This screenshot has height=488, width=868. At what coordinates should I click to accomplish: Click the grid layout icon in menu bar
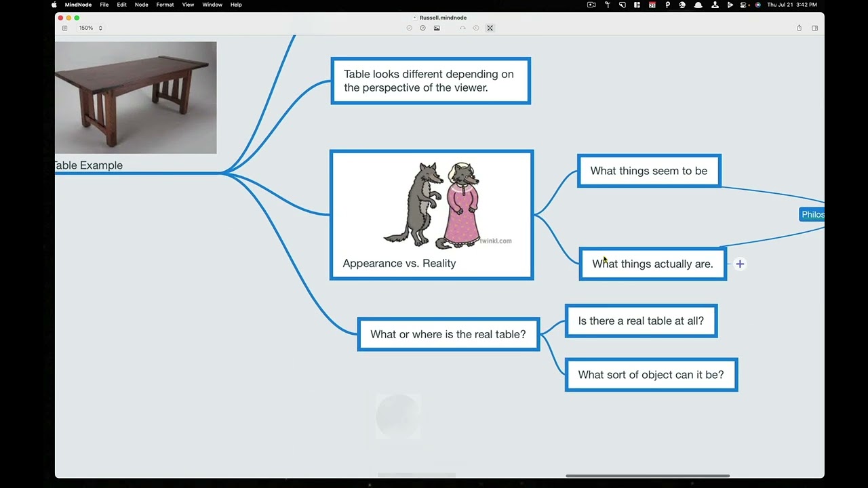point(637,5)
